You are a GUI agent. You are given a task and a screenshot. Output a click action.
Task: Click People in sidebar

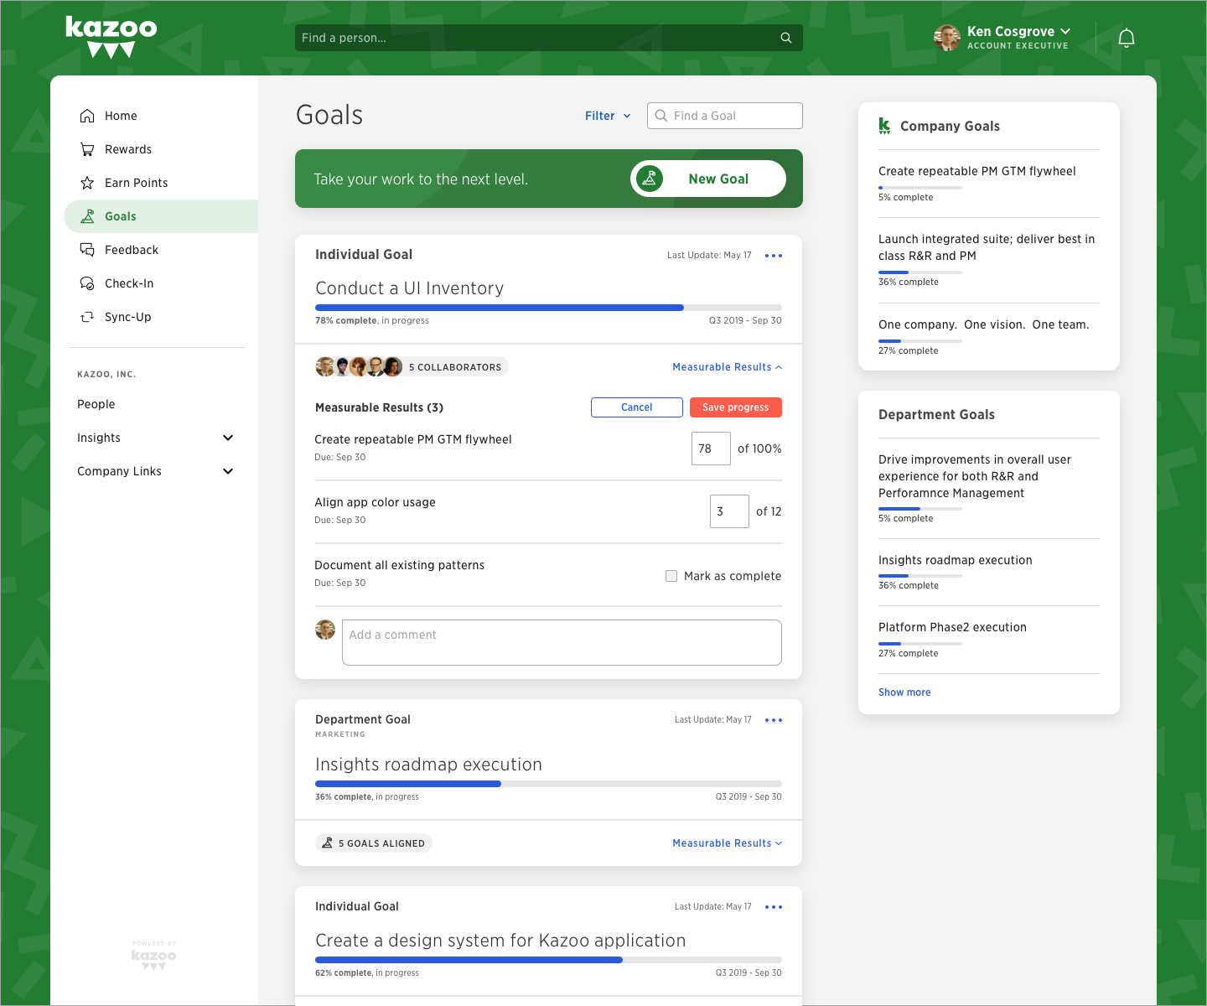[x=96, y=404]
